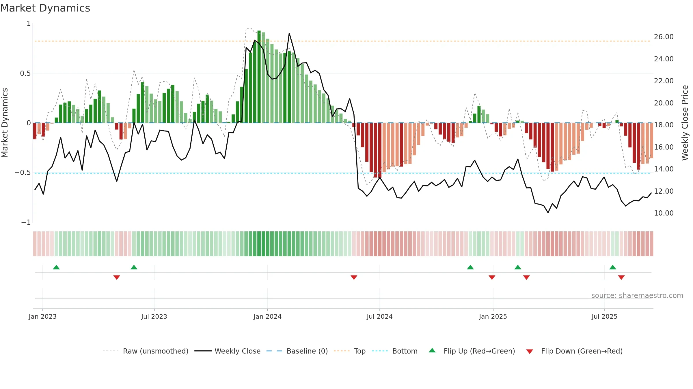
Task: Click the 24.00 price tick label
Action: coord(664,59)
